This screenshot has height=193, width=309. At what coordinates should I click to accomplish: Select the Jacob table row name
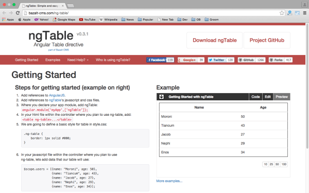166,134
